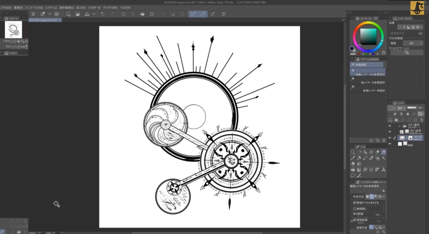Select the Auto select magic wand tool
This screenshot has width=429, height=234.
[383, 152]
